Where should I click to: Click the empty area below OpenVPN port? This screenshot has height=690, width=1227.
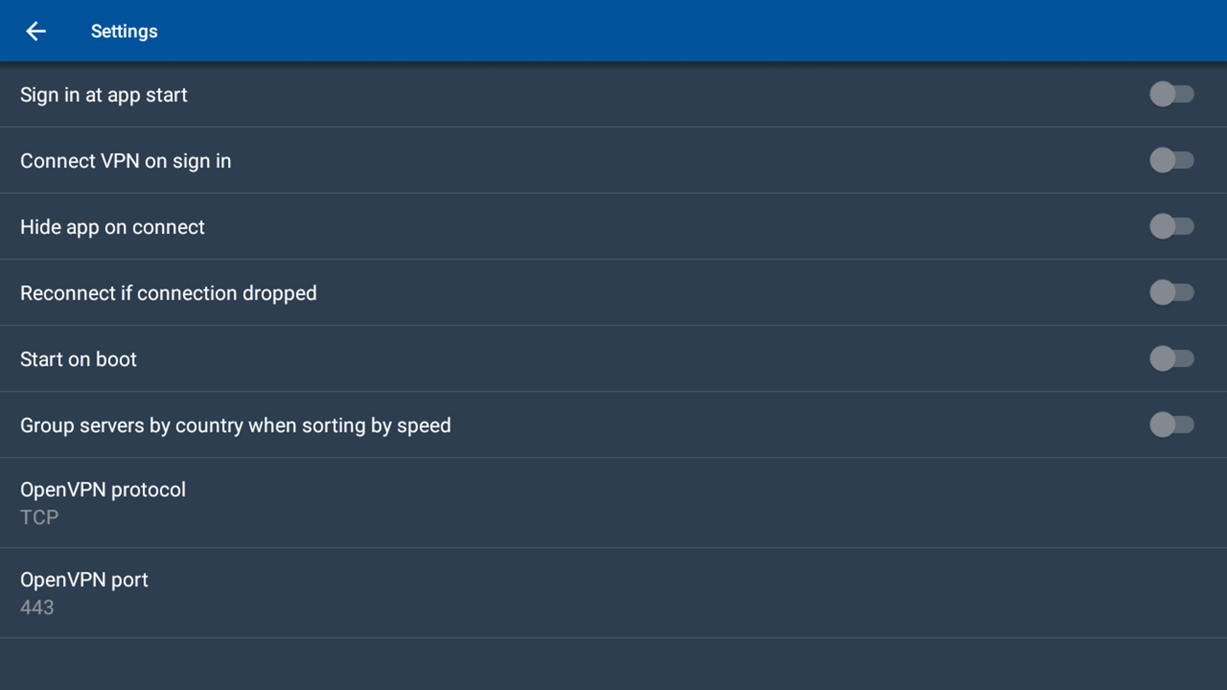[x=613, y=664]
